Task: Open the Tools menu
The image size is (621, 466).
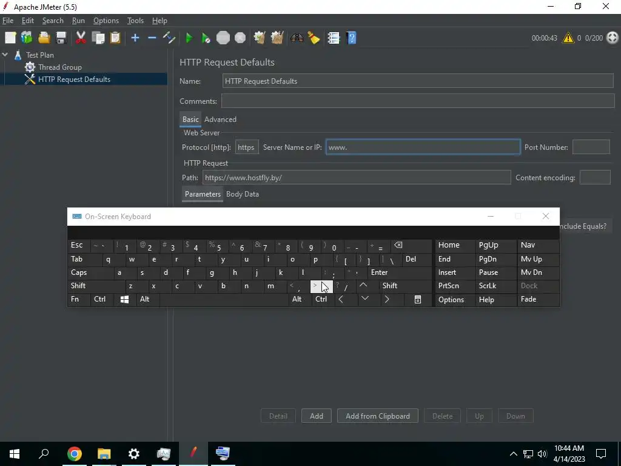Action: pos(135,21)
